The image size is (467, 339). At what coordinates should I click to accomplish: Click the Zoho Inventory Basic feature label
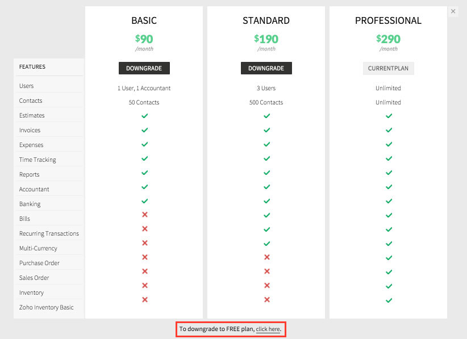47,307
